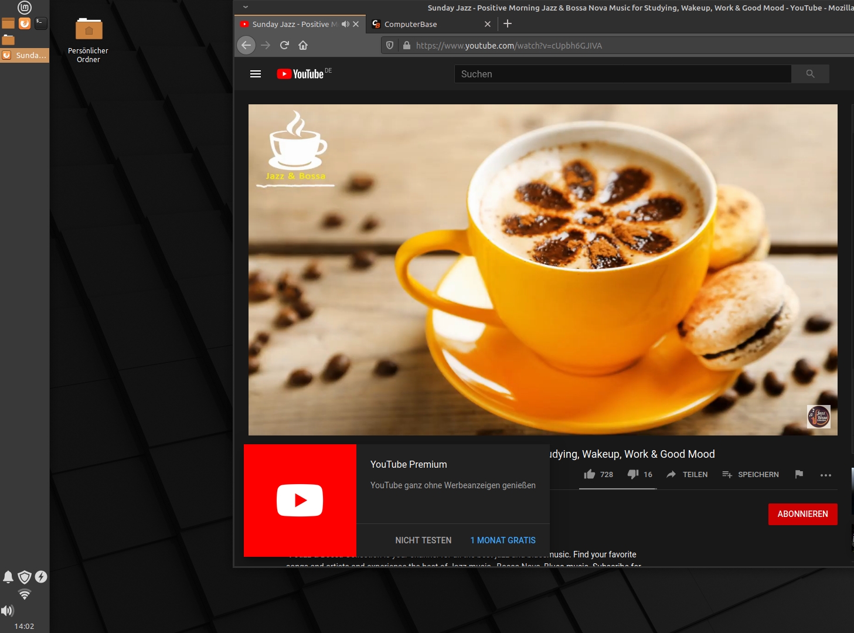Open the three-dot more actions menu
Screen dimensions: 854x633
coord(826,475)
